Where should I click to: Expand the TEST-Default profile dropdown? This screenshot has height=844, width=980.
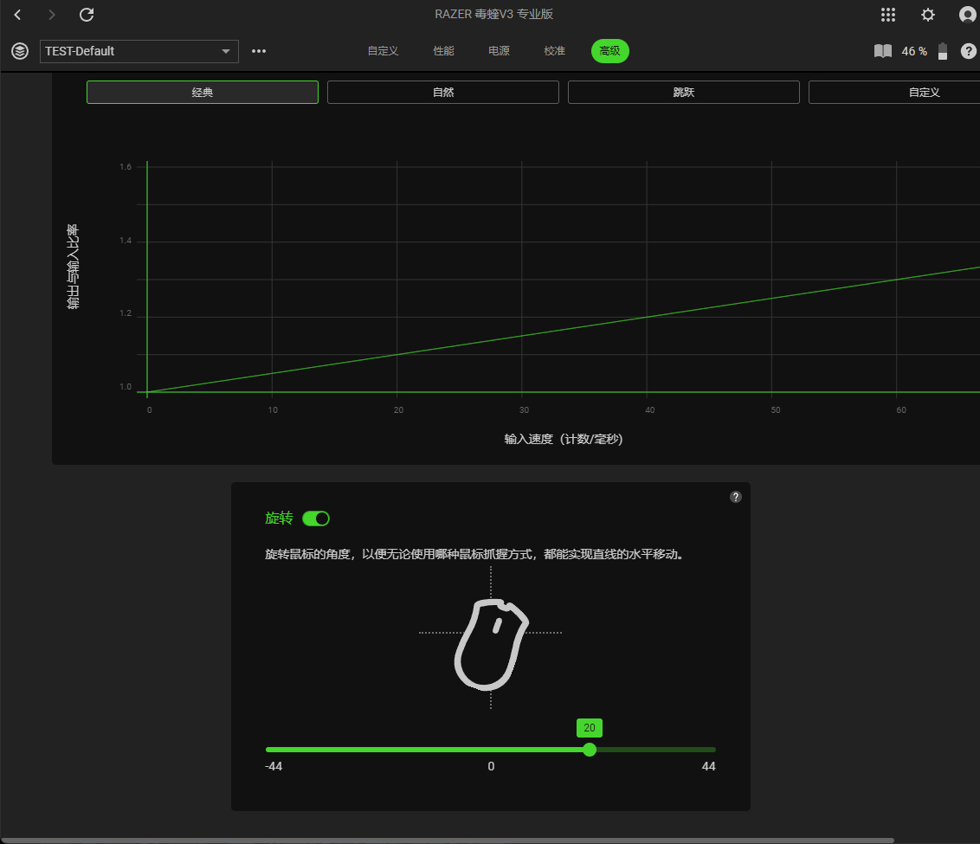pyautogui.click(x=139, y=51)
